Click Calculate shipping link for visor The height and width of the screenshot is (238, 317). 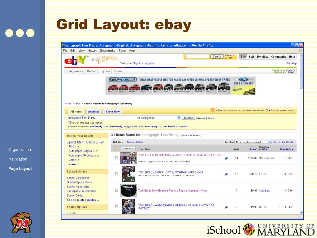(264, 191)
